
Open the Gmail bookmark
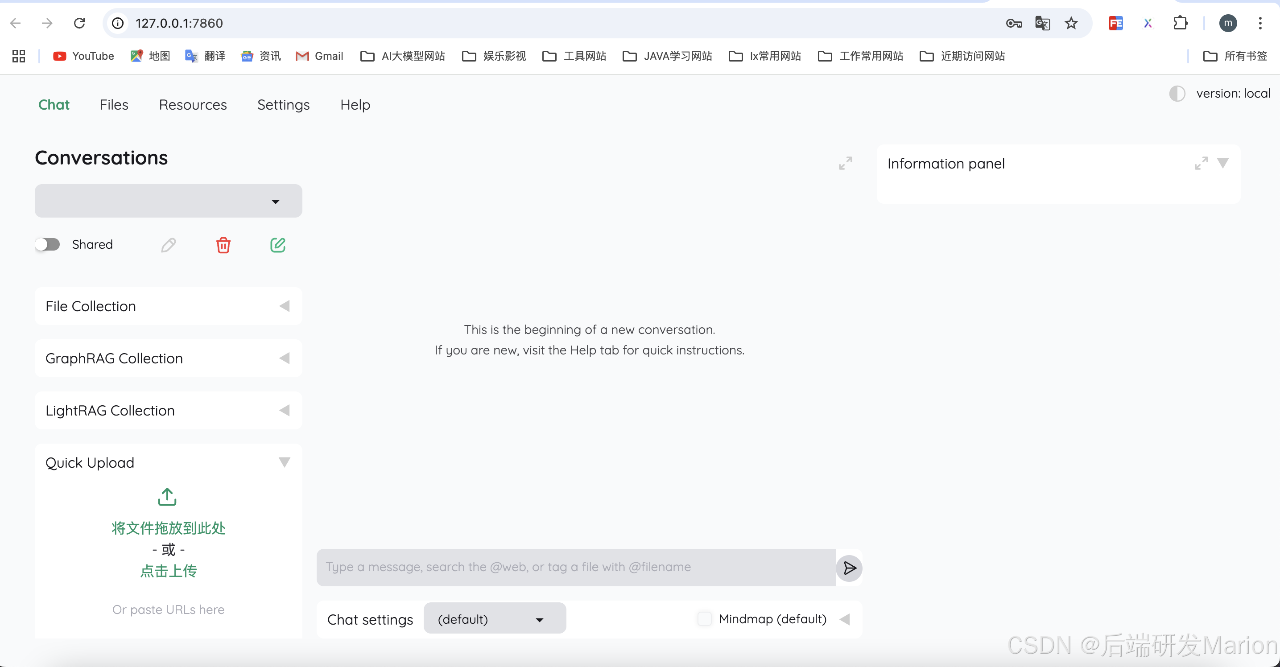(x=319, y=56)
